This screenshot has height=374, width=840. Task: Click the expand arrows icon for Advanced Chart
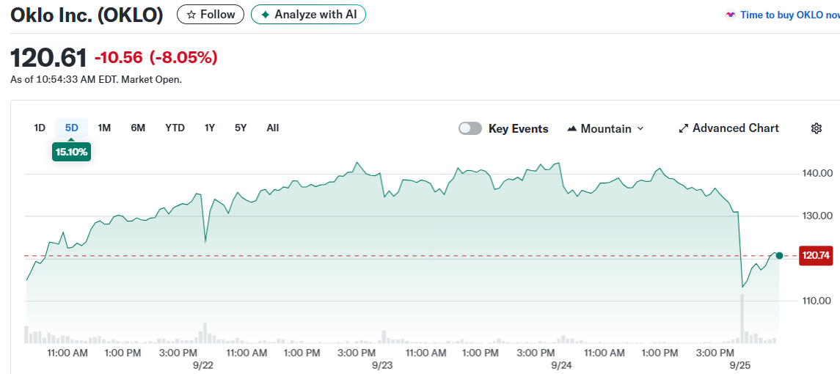tap(683, 128)
